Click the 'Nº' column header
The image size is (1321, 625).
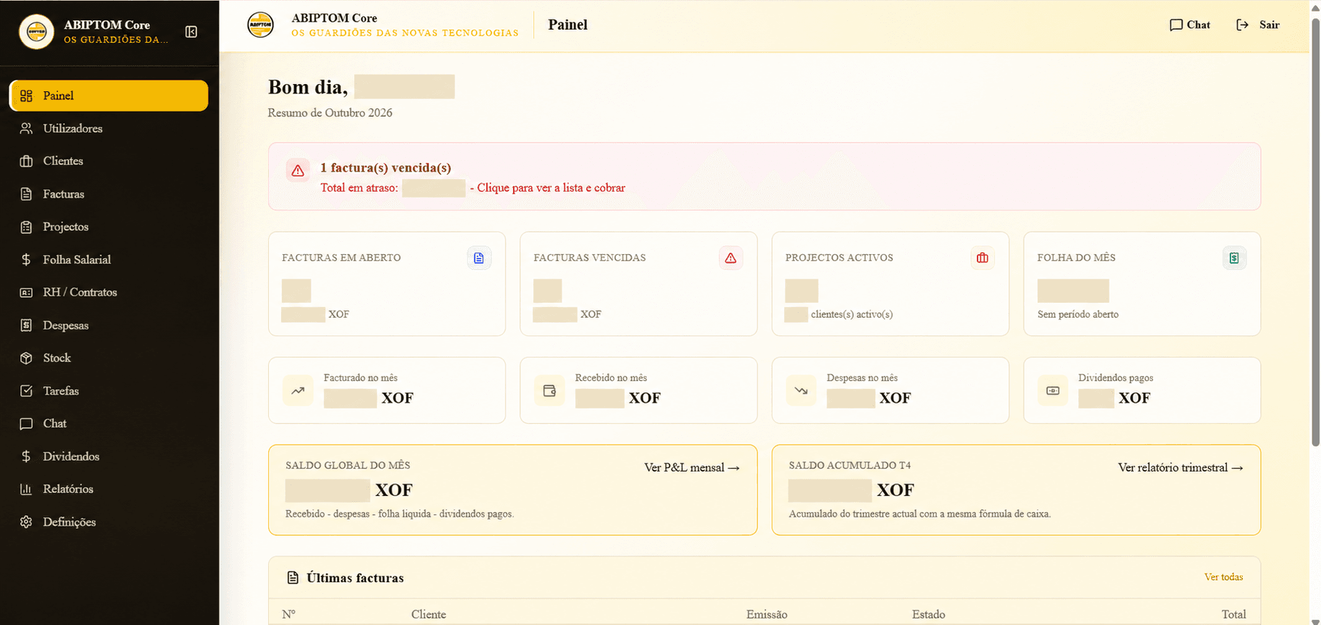(x=288, y=614)
